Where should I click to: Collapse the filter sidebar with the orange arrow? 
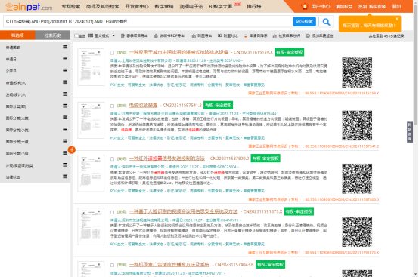coord(72,150)
